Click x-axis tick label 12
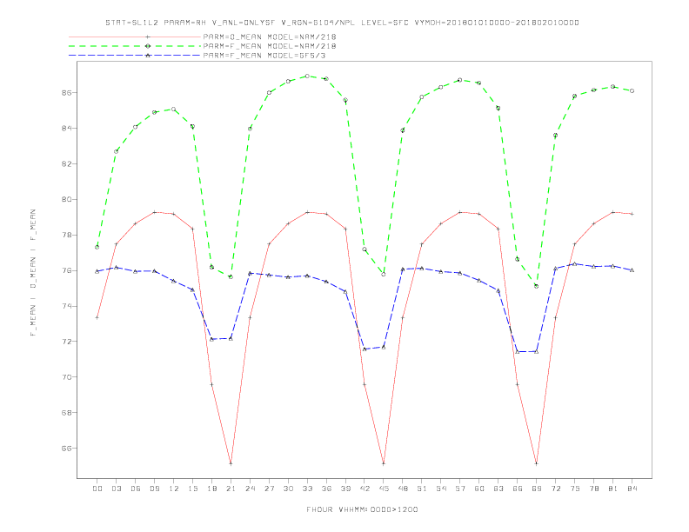Viewport: 689px width, 532px height. (174, 489)
